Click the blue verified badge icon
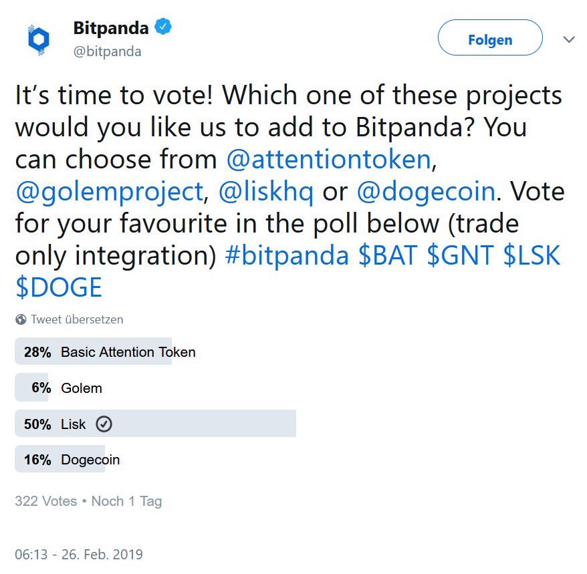Viewport: 587px width, 574px height. pos(163,27)
